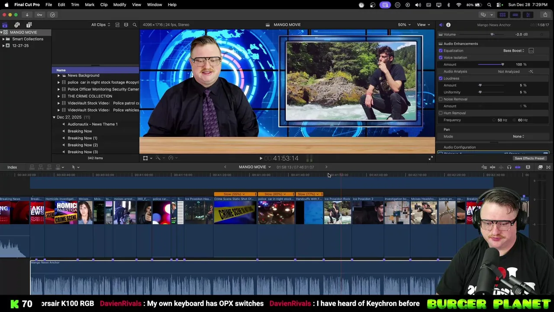Image resolution: width=554 pixels, height=312 pixels.
Task: Go forward in timeline history arrow
Action: point(326,167)
